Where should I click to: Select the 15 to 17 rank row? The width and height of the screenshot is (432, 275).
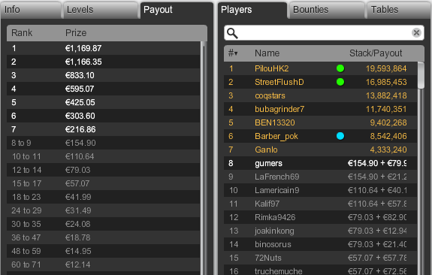104,183
